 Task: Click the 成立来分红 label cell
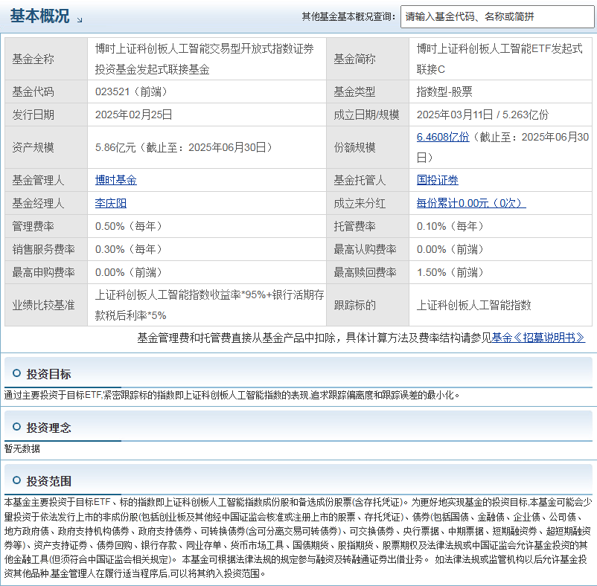pyautogui.click(x=368, y=203)
